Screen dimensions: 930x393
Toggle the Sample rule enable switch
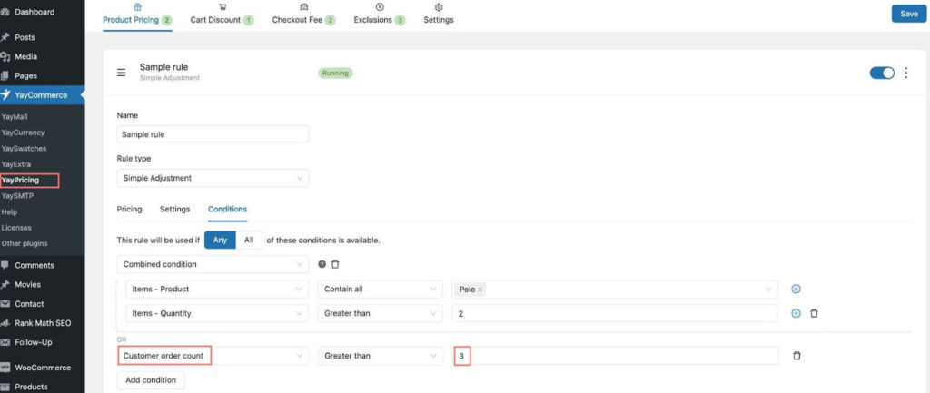click(882, 73)
